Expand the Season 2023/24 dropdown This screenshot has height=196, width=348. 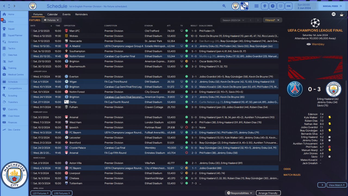(x=234, y=20)
